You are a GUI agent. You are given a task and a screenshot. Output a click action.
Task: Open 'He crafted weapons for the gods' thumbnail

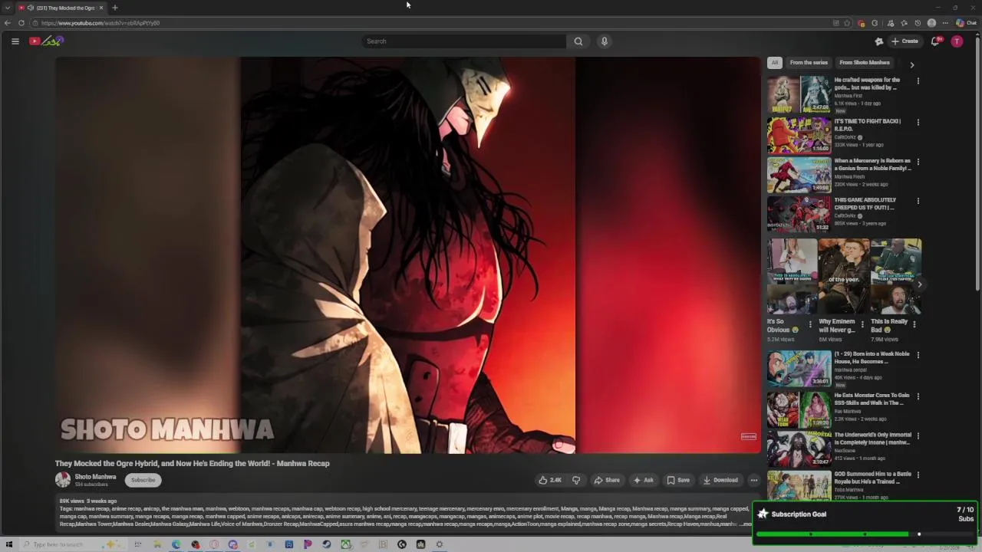coord(799,94)
